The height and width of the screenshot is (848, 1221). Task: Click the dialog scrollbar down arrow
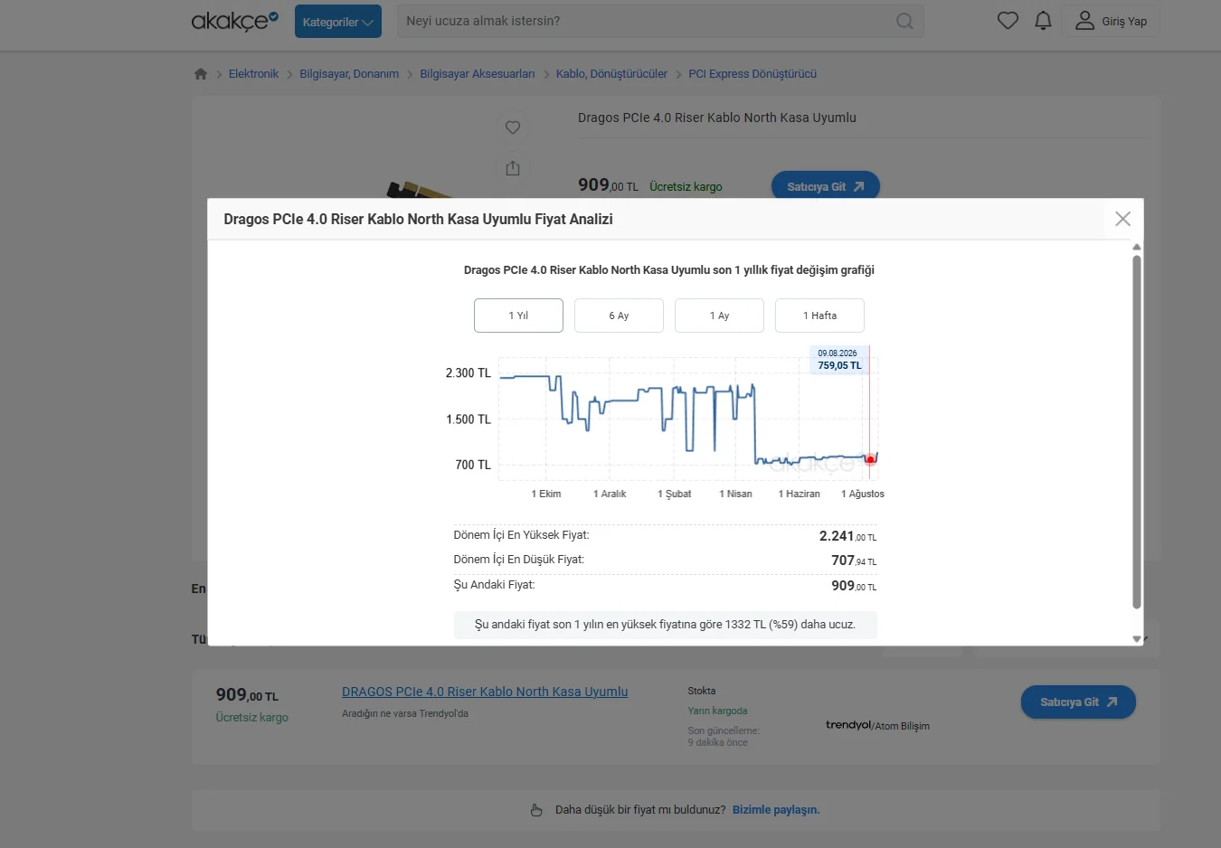(x=1137, y=639)
